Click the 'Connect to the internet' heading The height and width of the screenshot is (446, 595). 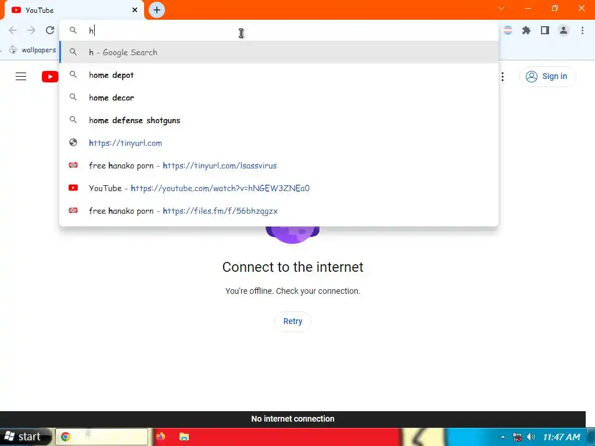pos(293,267)
